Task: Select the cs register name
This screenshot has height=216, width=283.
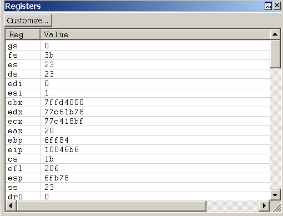Action: [x=13, y=159]
